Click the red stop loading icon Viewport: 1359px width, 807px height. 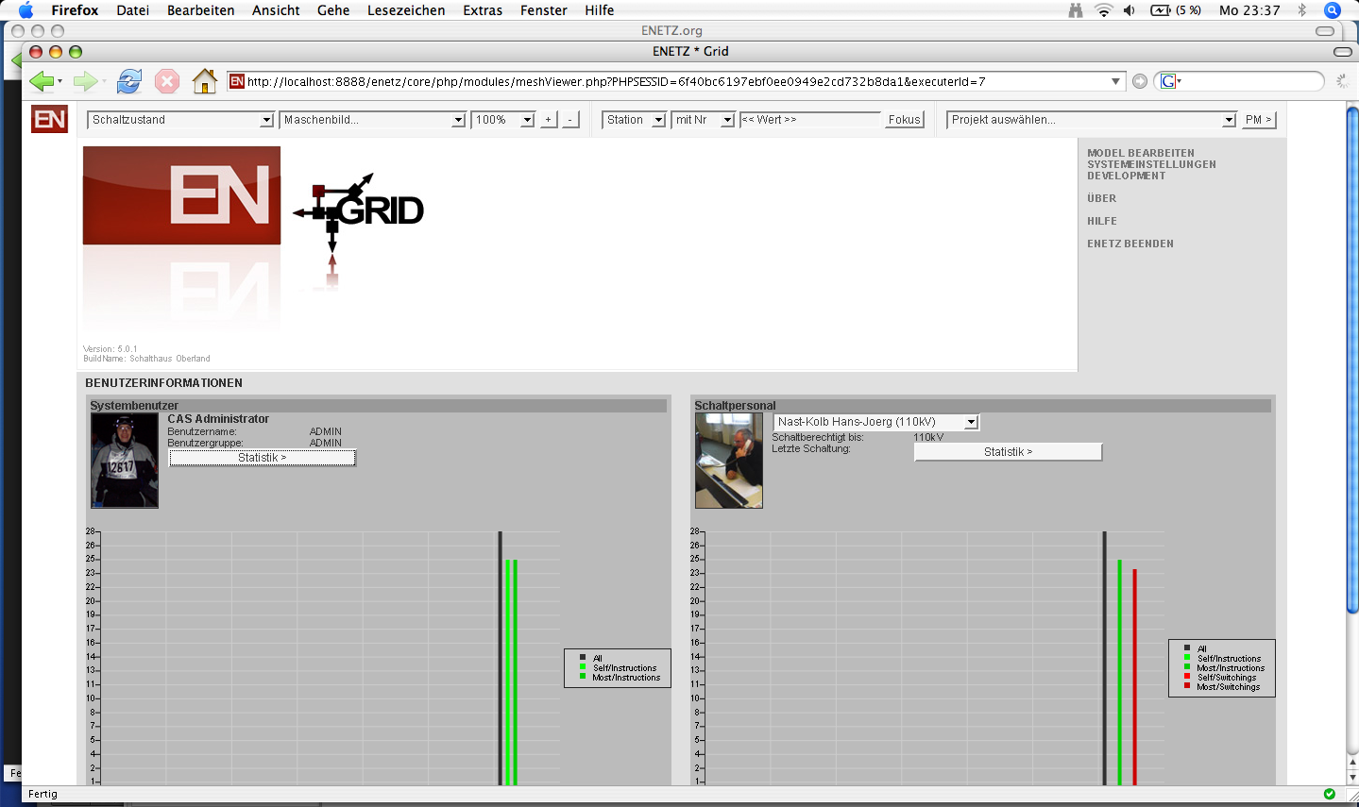click(x=167, y=82)
